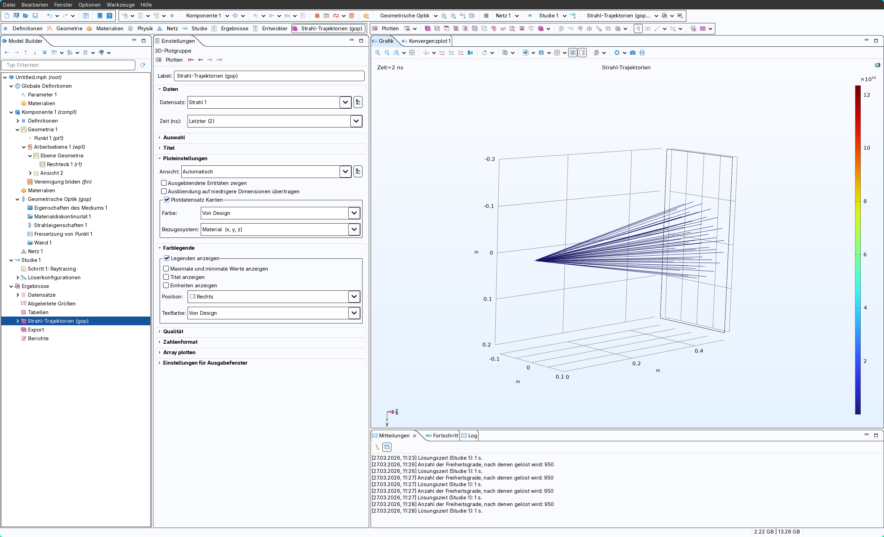Expand the Qualität section
This screenshot has height=537, width=884.
pyautogui.click(x=173, y=331)
